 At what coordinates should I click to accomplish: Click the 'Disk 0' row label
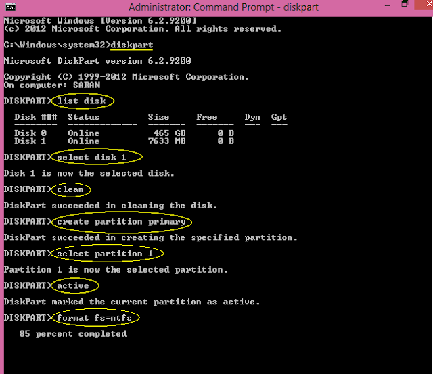(30, 133)
